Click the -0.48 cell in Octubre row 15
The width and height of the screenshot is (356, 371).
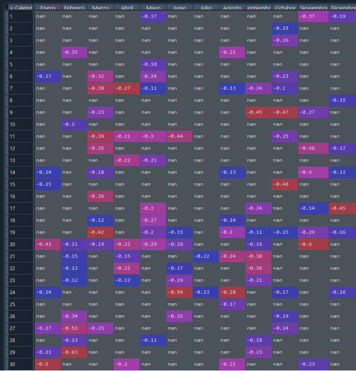coord(284,184)
